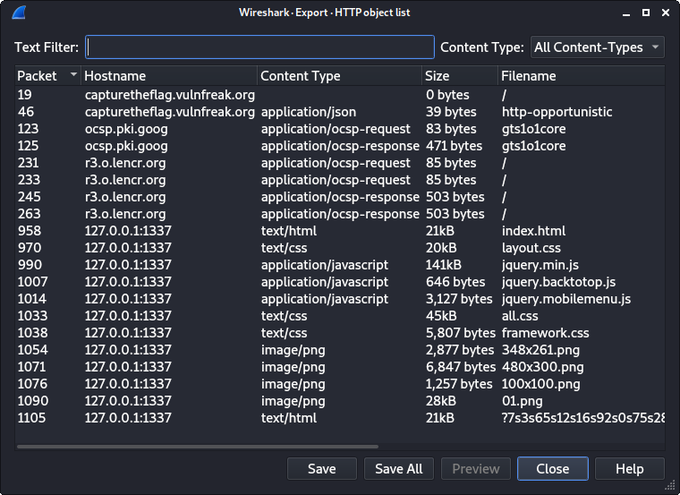Click the 5,807 bytes size cell

coord(461,333)
